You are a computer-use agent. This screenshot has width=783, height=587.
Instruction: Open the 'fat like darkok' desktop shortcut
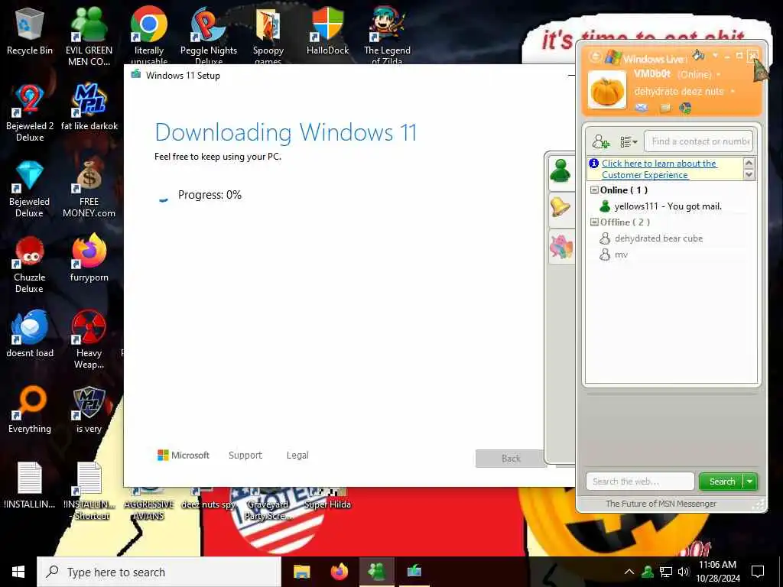click(89, 107)
